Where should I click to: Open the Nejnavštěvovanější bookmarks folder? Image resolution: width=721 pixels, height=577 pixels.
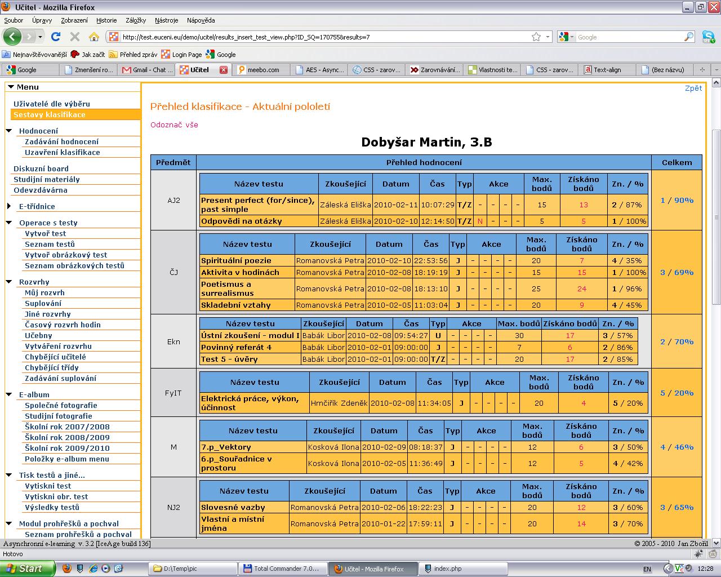tap(34, 55)
